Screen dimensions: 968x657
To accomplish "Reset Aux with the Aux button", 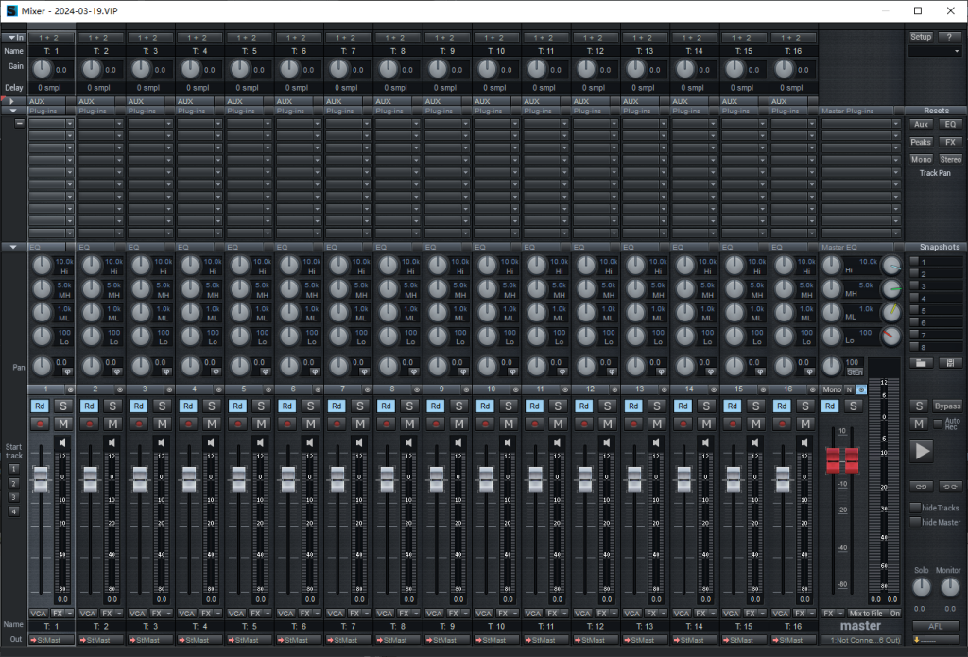I will point(921,124).
